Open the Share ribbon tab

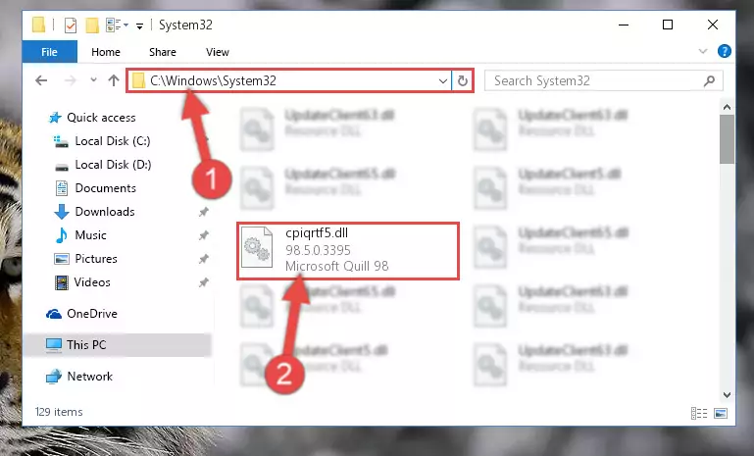point(163,52)
